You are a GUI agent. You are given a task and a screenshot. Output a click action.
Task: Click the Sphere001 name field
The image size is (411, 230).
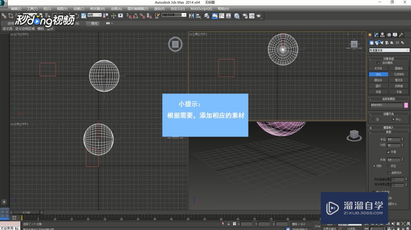coord(386,105)
